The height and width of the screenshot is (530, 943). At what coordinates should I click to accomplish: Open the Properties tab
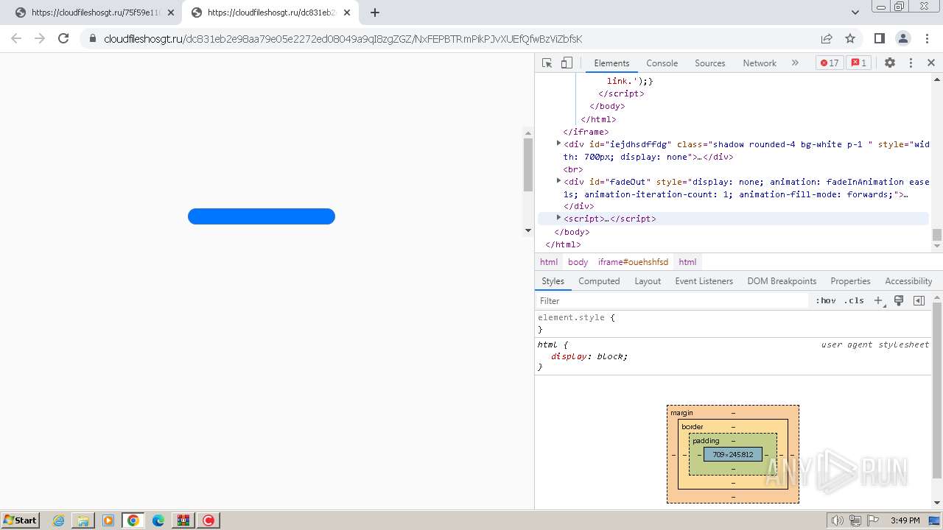[850, 281]
